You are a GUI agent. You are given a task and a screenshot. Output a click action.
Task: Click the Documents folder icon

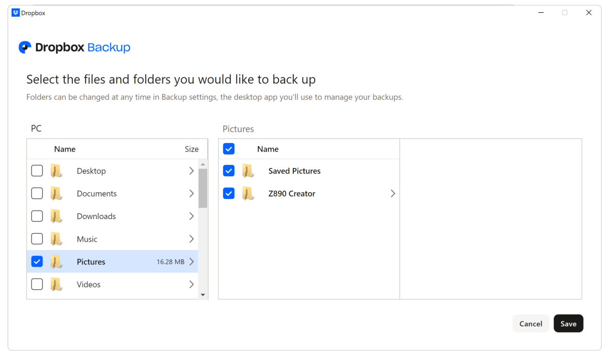click(56, 193)
